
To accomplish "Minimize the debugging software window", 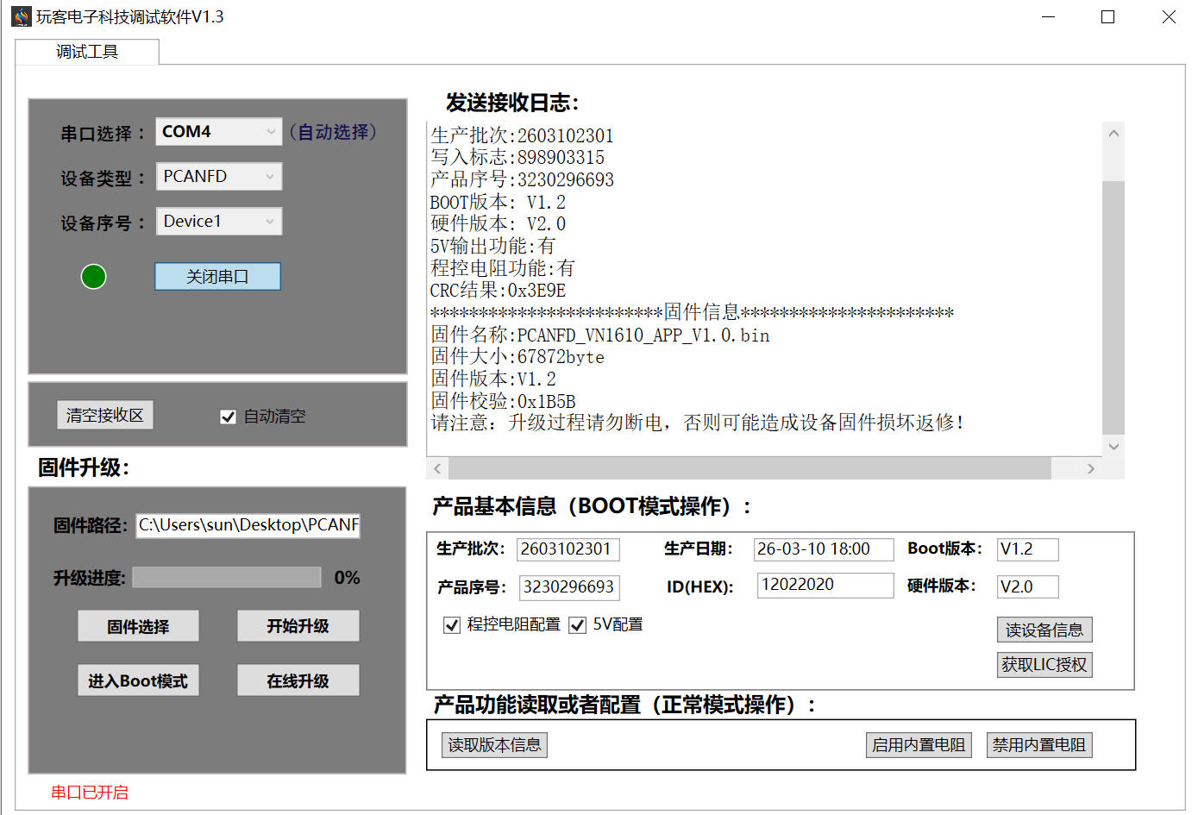I will [1048, 17].
